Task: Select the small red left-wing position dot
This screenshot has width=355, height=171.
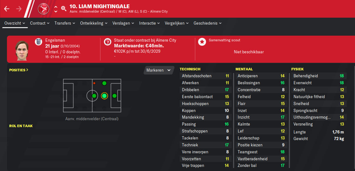Action: pyautogui.click(x=94, y=83)
